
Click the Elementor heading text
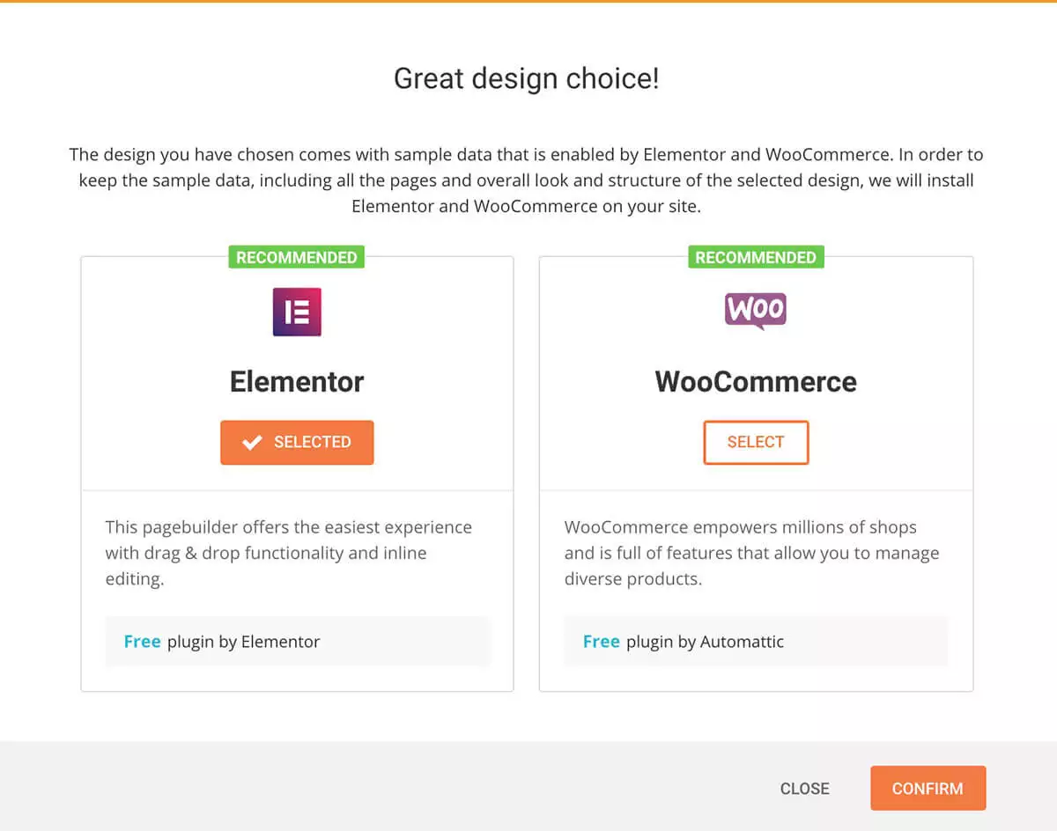pyautogui.click(x=297, y=382)
